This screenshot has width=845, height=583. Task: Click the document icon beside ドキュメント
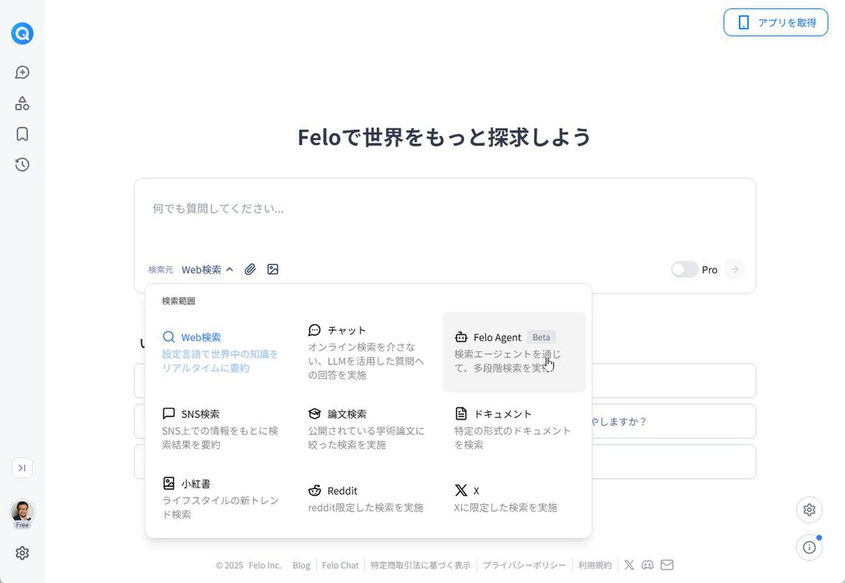pos(461,414)
